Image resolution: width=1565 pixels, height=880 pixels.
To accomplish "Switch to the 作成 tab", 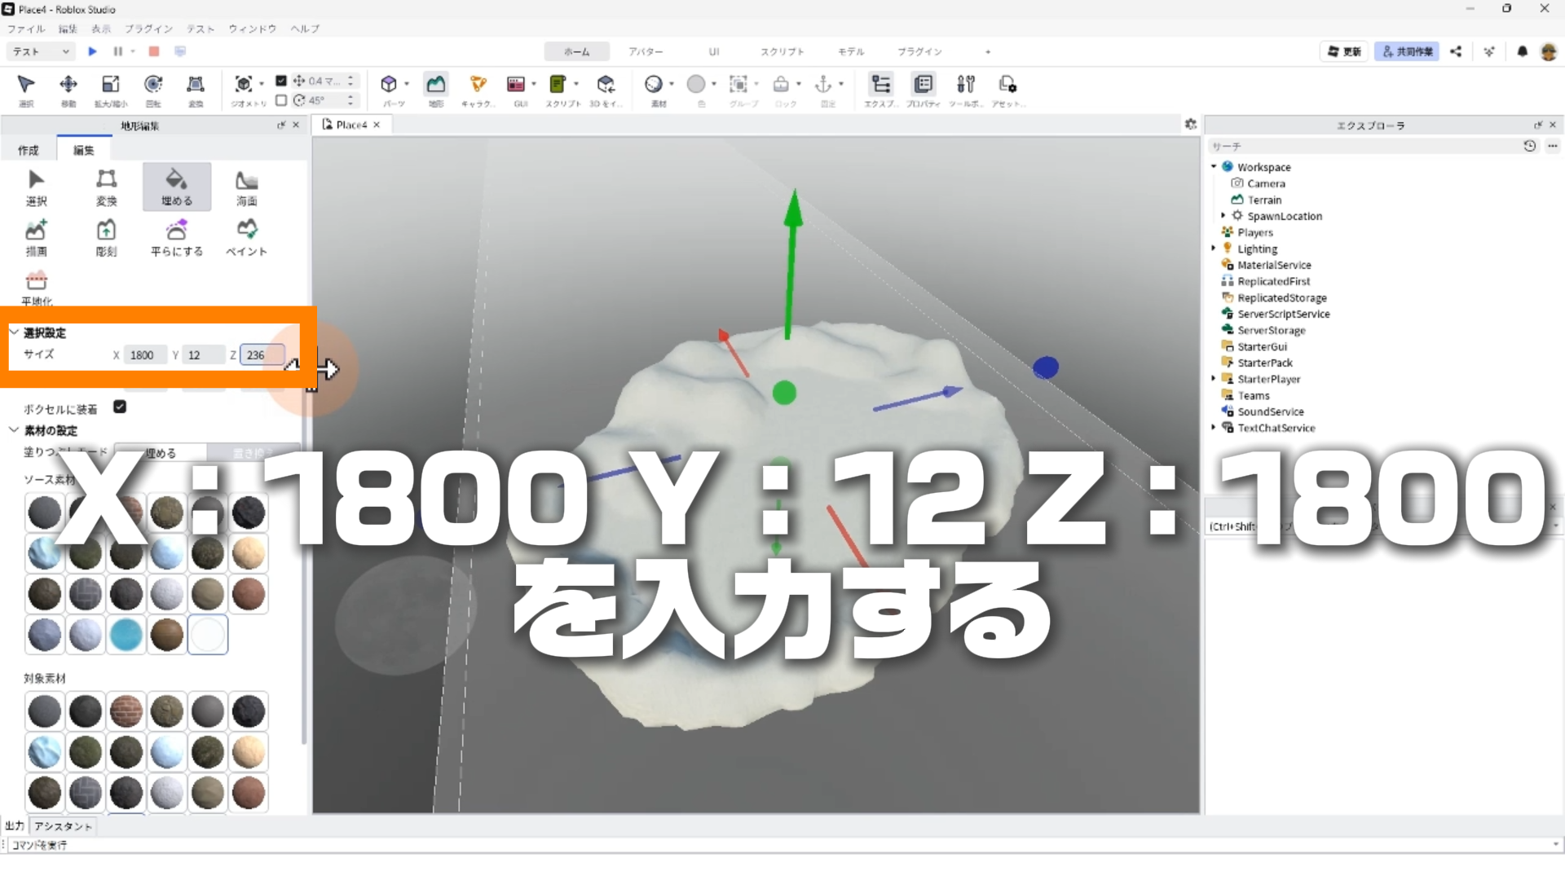I will click(29, 150).
